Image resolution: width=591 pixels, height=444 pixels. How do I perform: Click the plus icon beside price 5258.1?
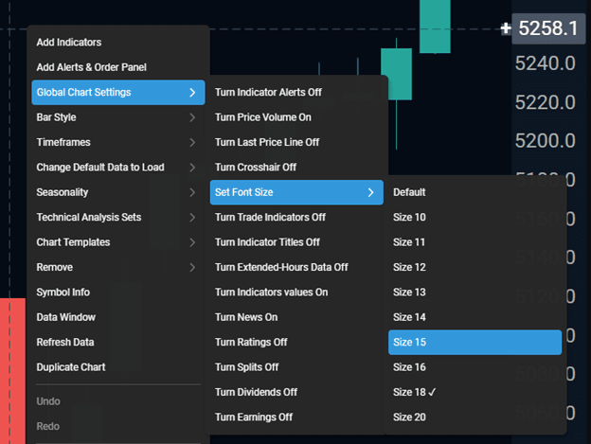506,28
